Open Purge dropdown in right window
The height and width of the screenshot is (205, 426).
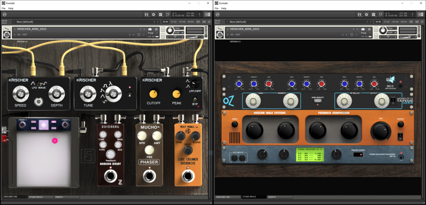pos(365,33)
